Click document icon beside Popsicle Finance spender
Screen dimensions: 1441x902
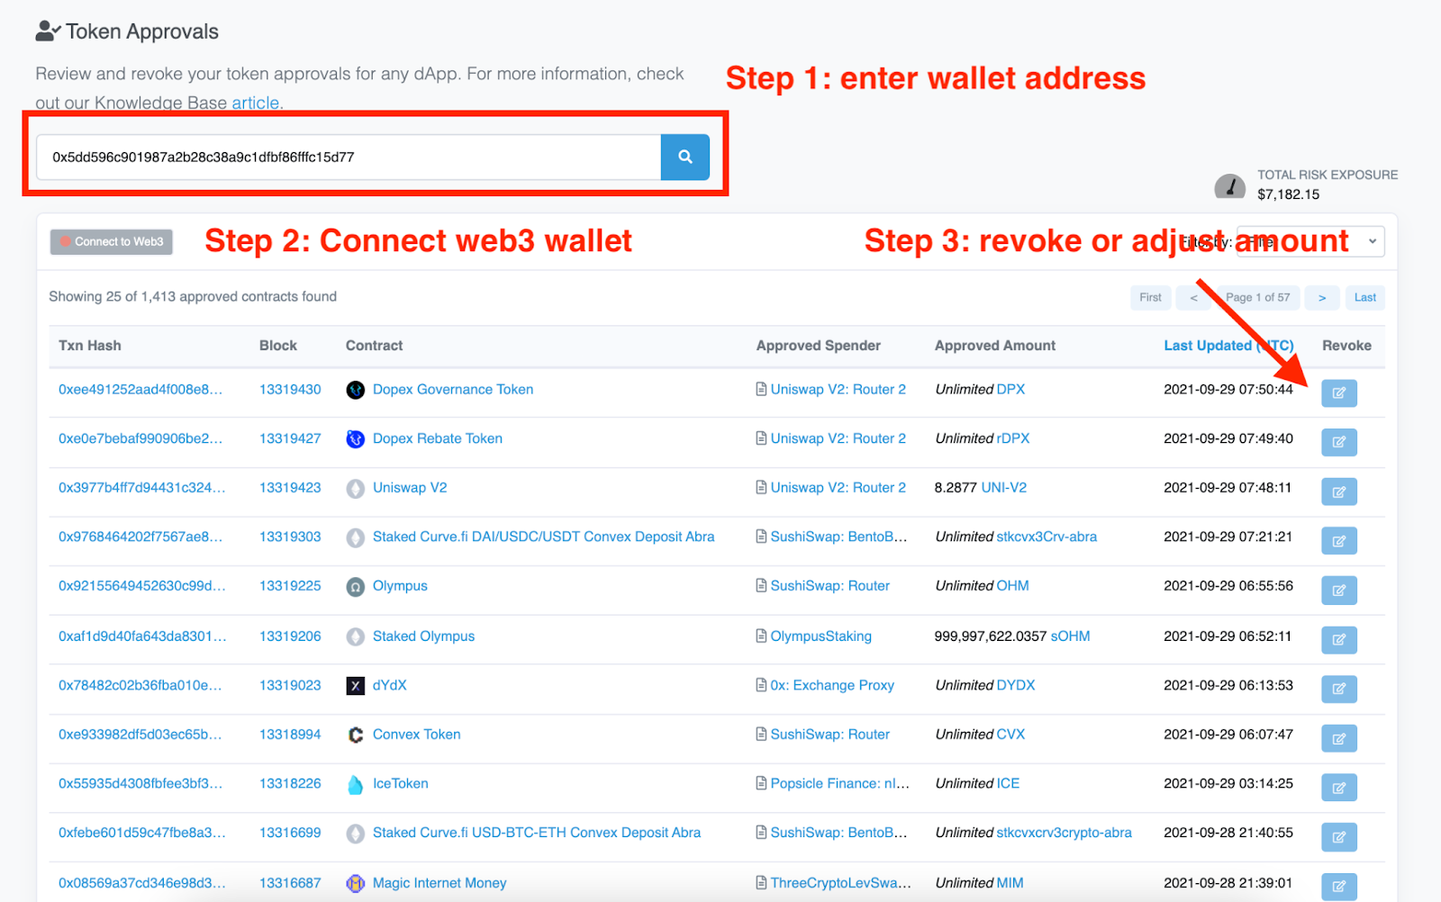(x=762, y=783)
